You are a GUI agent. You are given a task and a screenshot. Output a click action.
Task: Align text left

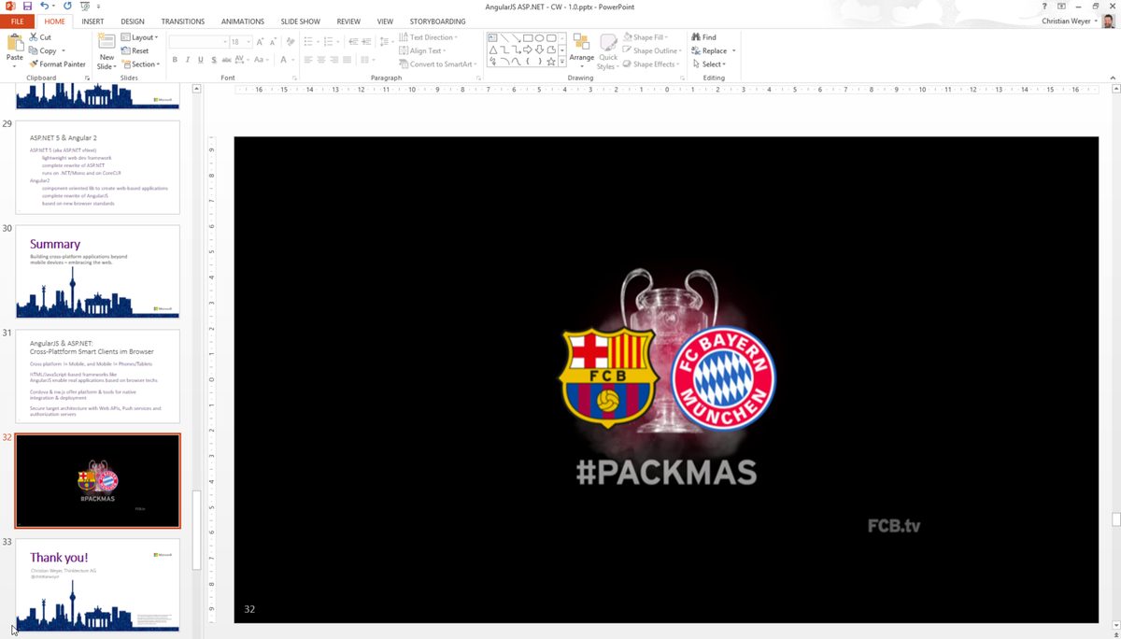(x=308, y=60)
